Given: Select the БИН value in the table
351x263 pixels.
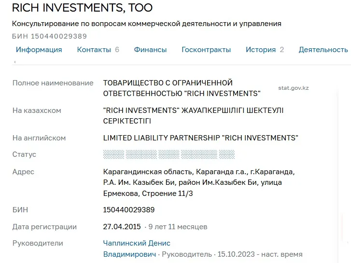Looking at the screenshot, I should (129, 210).
